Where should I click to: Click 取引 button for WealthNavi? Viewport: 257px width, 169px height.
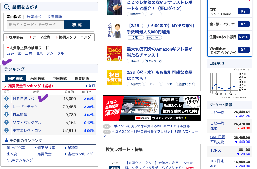pos(244,50)
